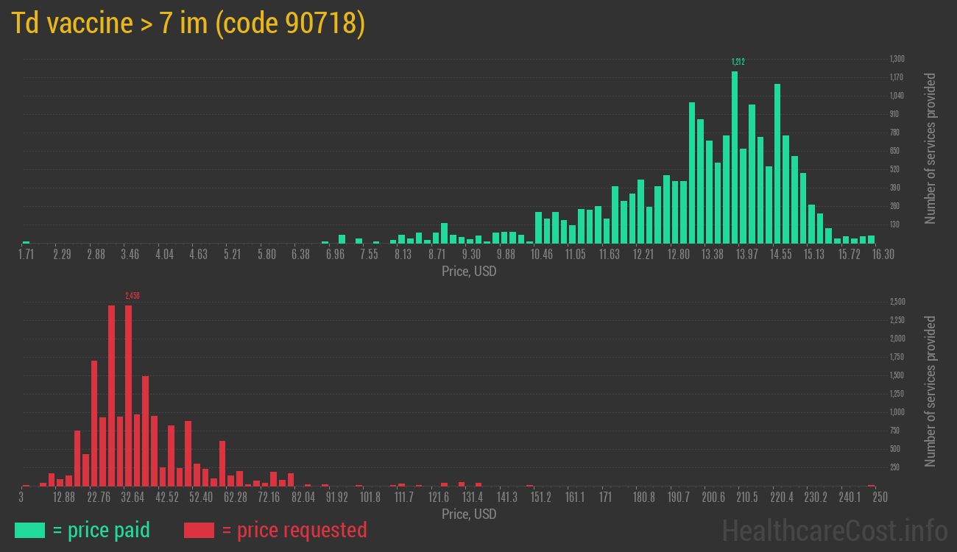Click "Price, USD" label under the red chart
The height and width of the screenshot is (552, 957).
[469, 514]
